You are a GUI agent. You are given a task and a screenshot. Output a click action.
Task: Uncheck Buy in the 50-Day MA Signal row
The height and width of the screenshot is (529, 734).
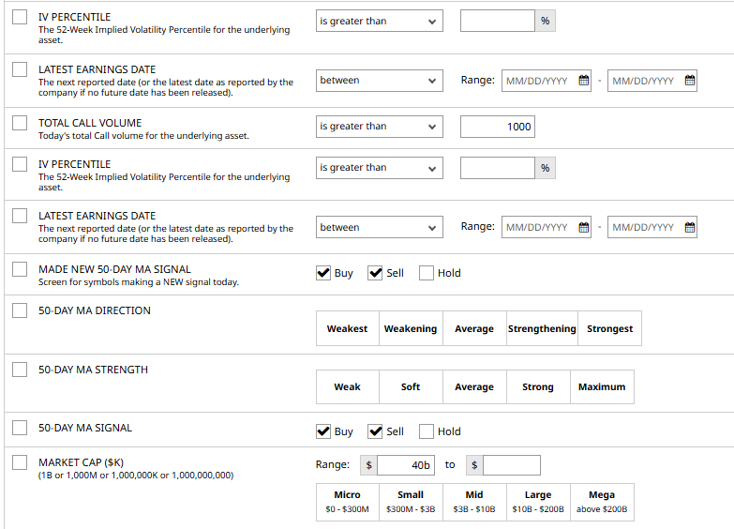point(323,431)
